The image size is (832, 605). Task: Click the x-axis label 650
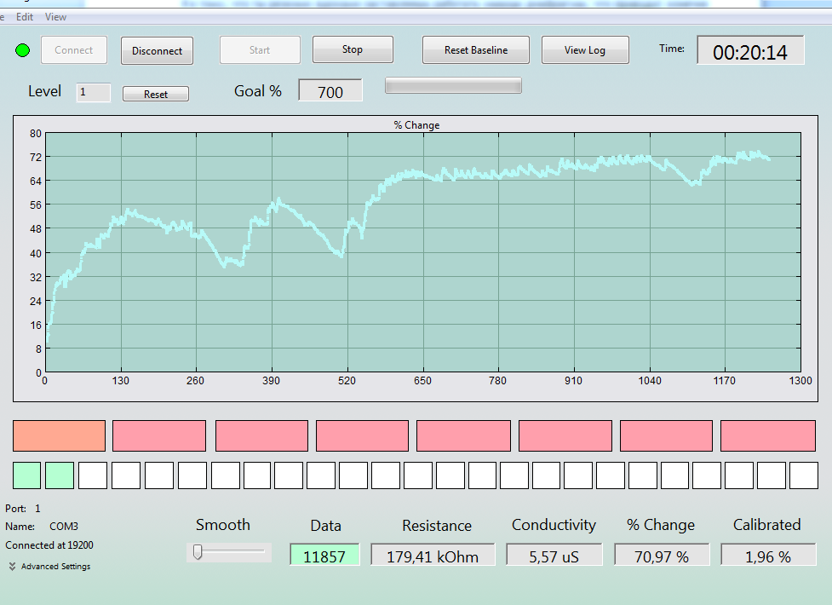(423, 380)
